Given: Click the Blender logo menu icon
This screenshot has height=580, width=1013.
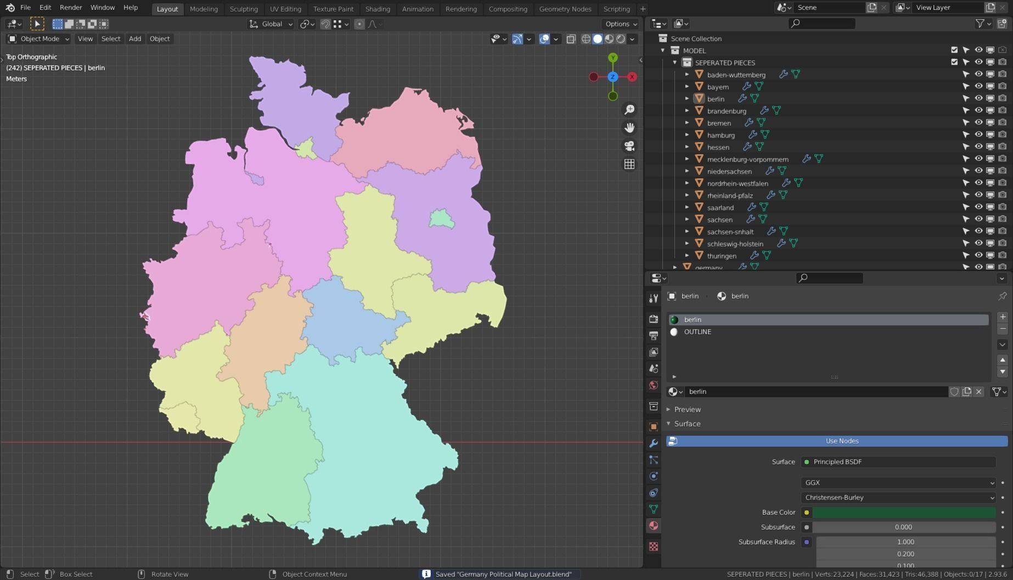Looking at the screenshot, I should (x=10, y=8).
